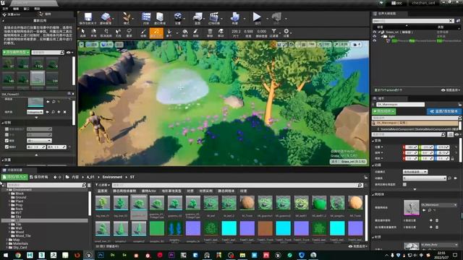The height and width of the screenshot is (260, 463).
Task: Expand the Materials folder
Action: tap(7, 243)
